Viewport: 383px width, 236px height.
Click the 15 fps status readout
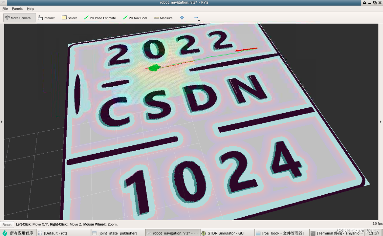[x=378, y=224]
